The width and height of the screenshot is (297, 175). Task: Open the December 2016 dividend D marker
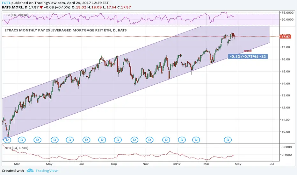pos(166,140)
